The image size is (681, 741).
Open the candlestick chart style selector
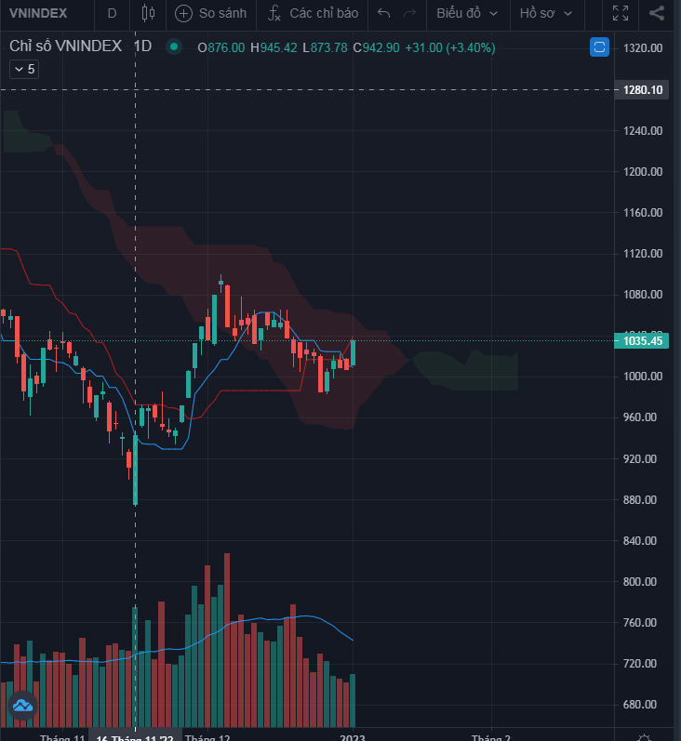click(148, 13)
